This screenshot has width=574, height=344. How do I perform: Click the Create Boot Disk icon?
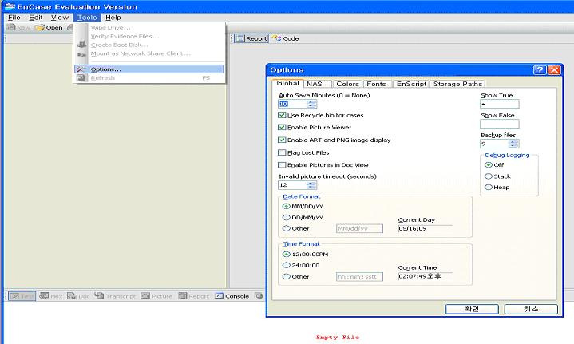(81, 45)
